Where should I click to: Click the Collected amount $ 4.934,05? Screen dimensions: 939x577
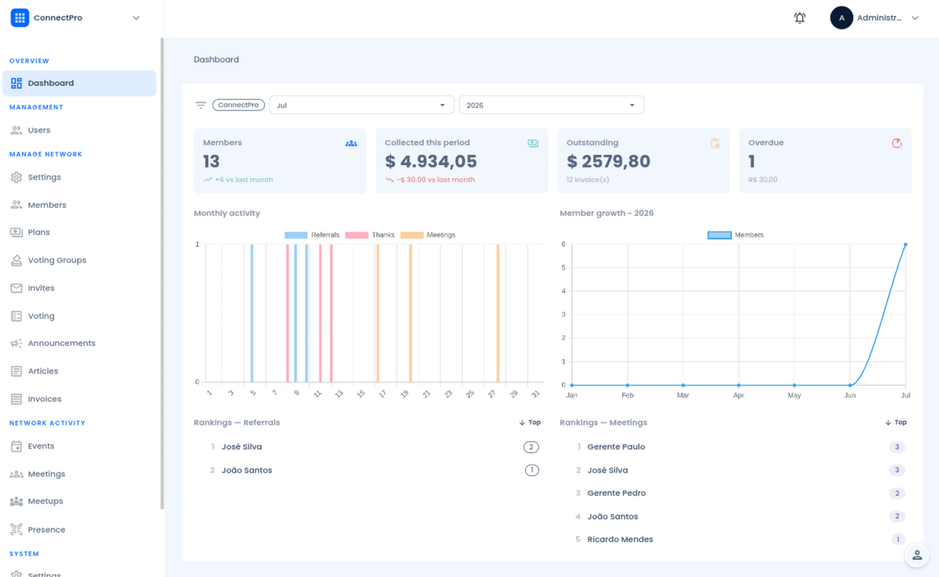click(x=431, y=162)
